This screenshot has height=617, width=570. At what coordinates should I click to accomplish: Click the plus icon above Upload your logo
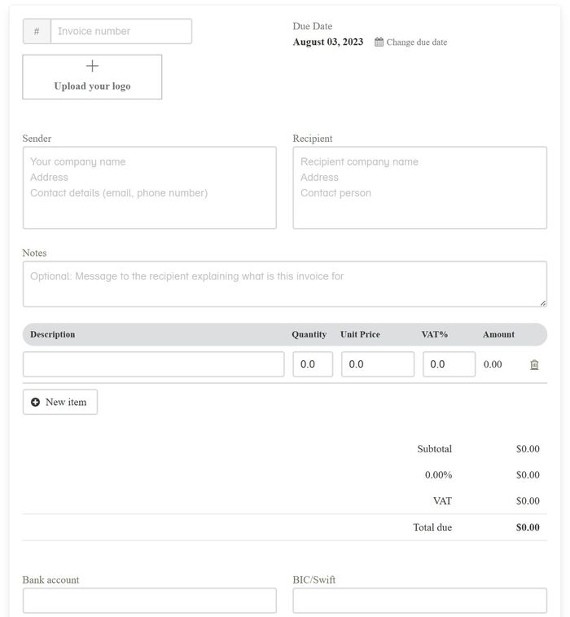[92, 67]
